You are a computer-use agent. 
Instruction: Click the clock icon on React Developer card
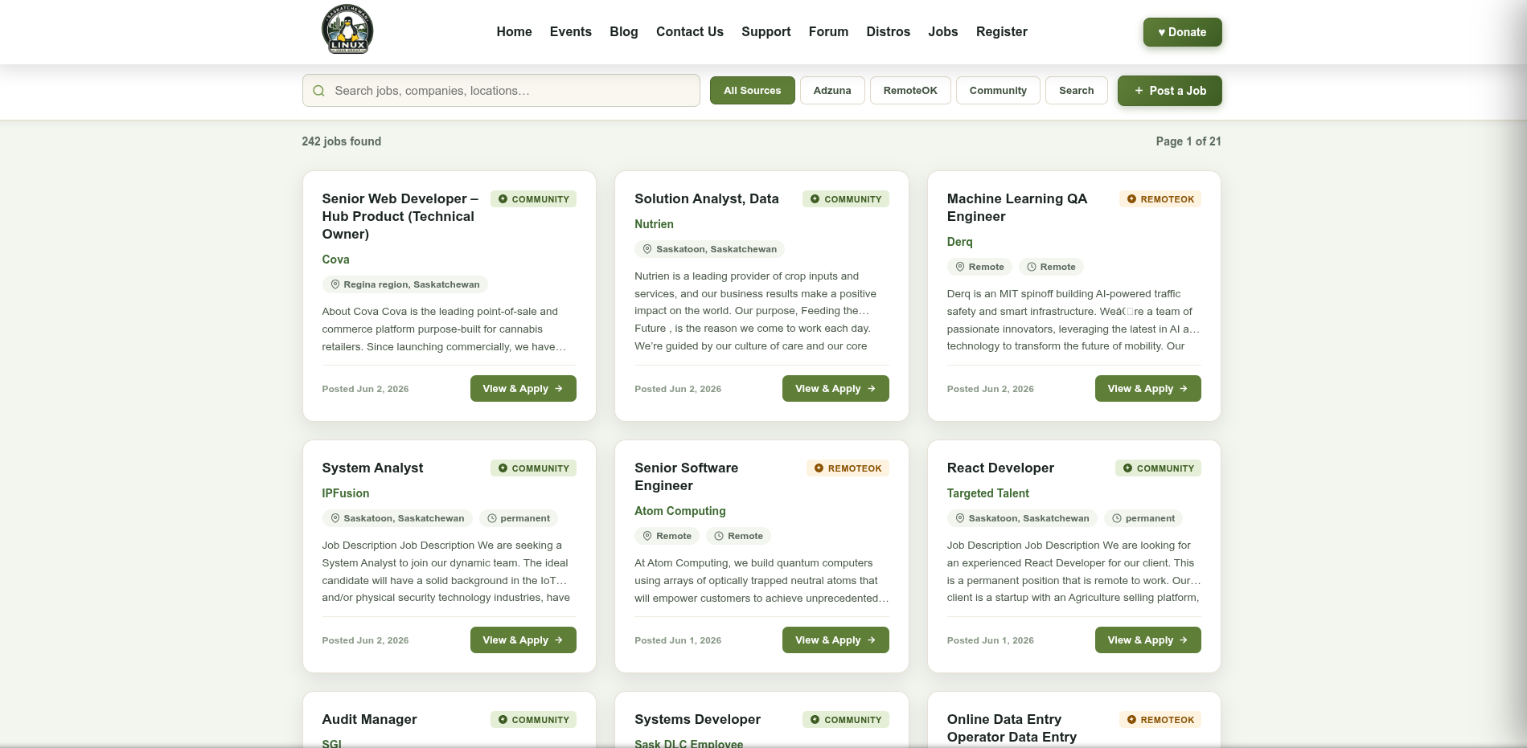pyautogui.click(x=1117, y=518)
